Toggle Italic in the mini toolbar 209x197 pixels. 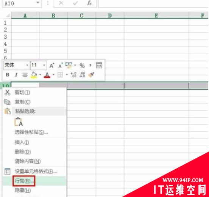click(x=16, y=75)
